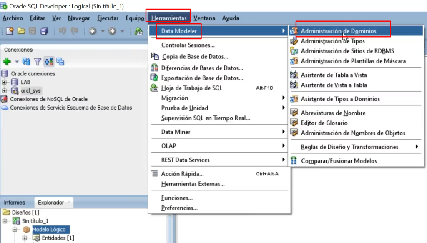Image resolution: width=427 pixels, height=243 pixels.
Task: Click the schema browser icon in Conexiones
Action: 49,62
